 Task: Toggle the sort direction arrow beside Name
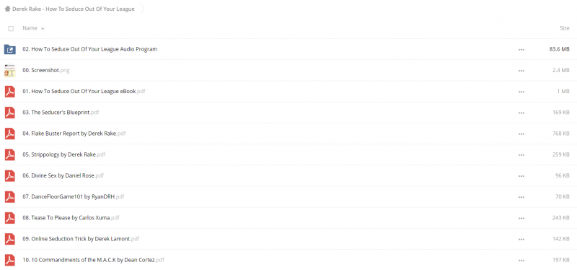43,28
